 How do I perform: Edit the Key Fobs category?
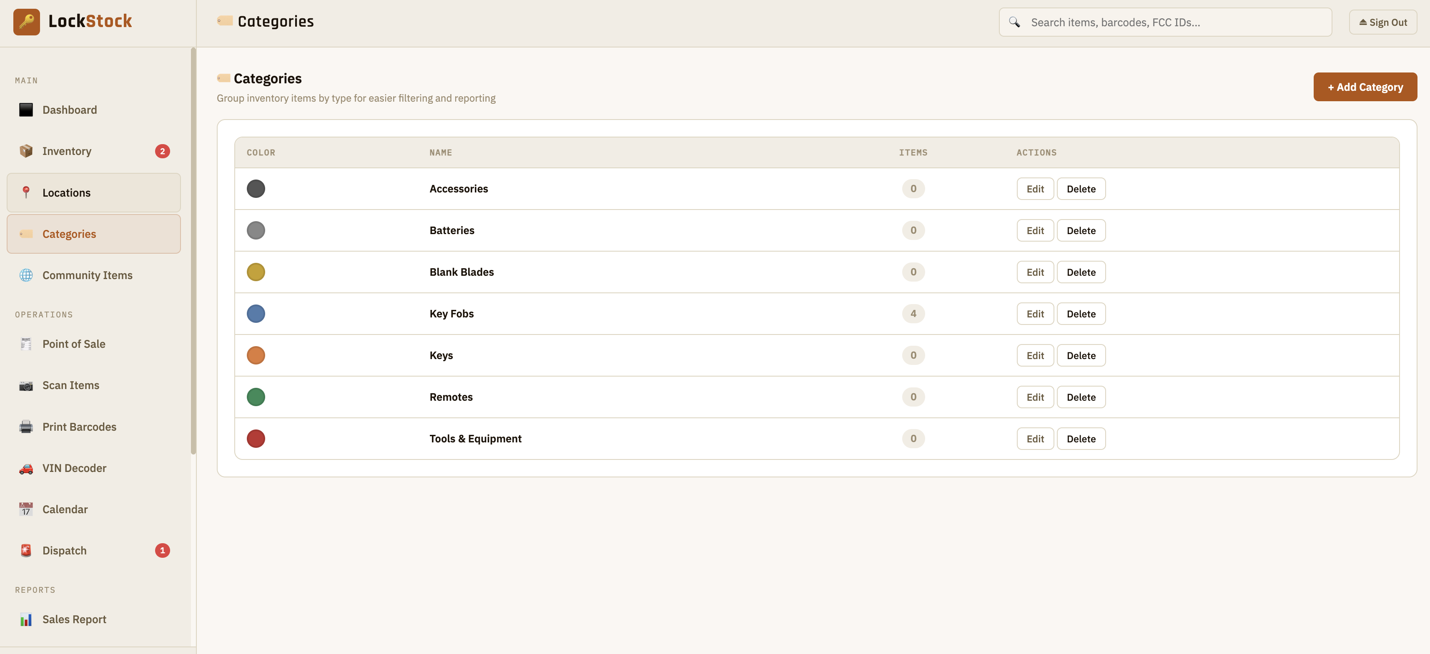[1035, 313]
